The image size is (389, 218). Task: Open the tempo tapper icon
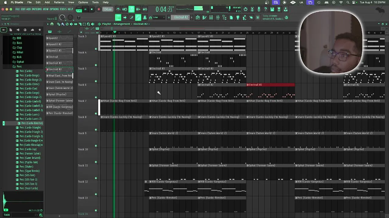tap(244, 18)
